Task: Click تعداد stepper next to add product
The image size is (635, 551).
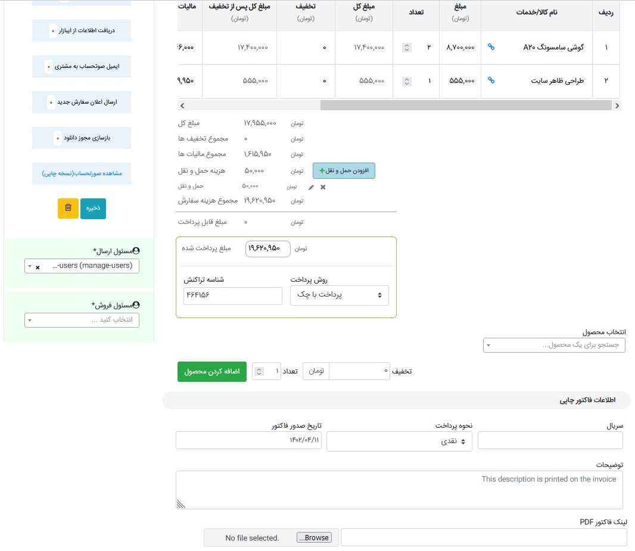Action: tap(258, 372)
